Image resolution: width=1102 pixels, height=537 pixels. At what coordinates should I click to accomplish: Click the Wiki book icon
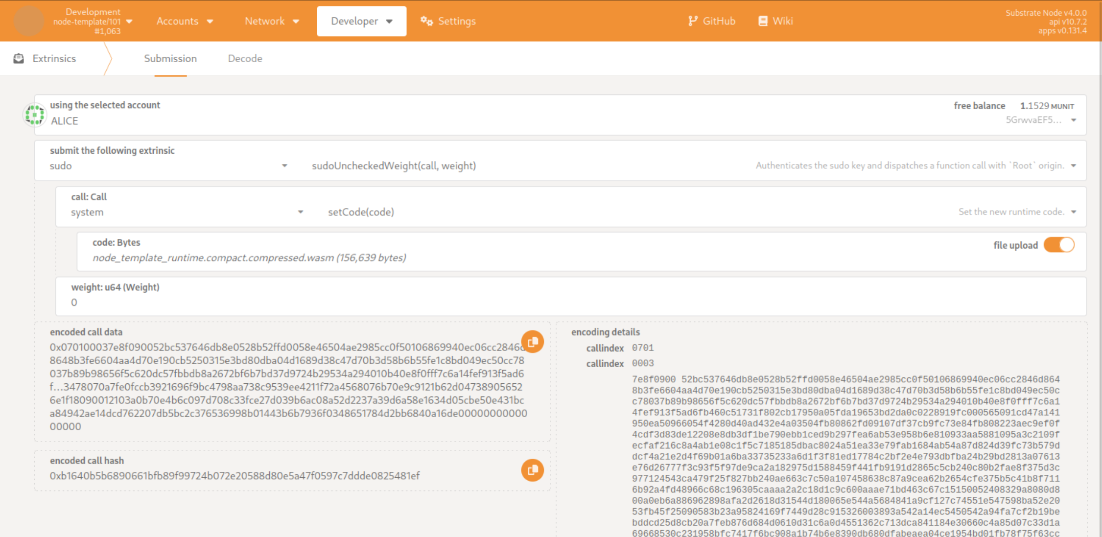[x=763, y=21]
